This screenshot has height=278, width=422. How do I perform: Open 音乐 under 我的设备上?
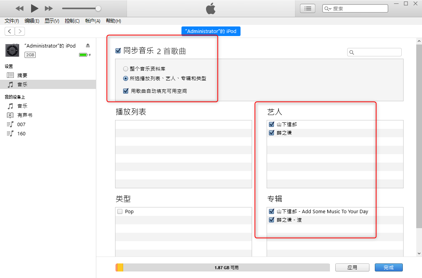[x=48, y=106]
